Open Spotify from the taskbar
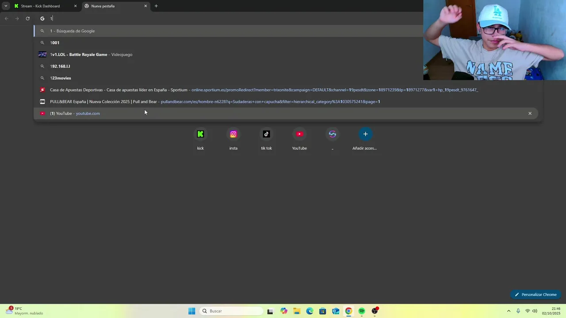 [x=362, y=311]
